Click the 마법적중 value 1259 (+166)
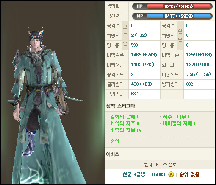Viewport: 216px width, 185px height. [199, 55]
